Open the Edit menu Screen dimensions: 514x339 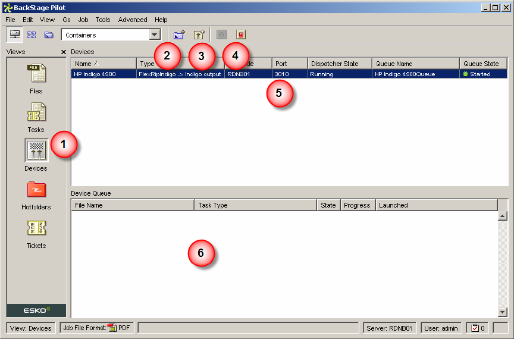(x=27, y=20)
